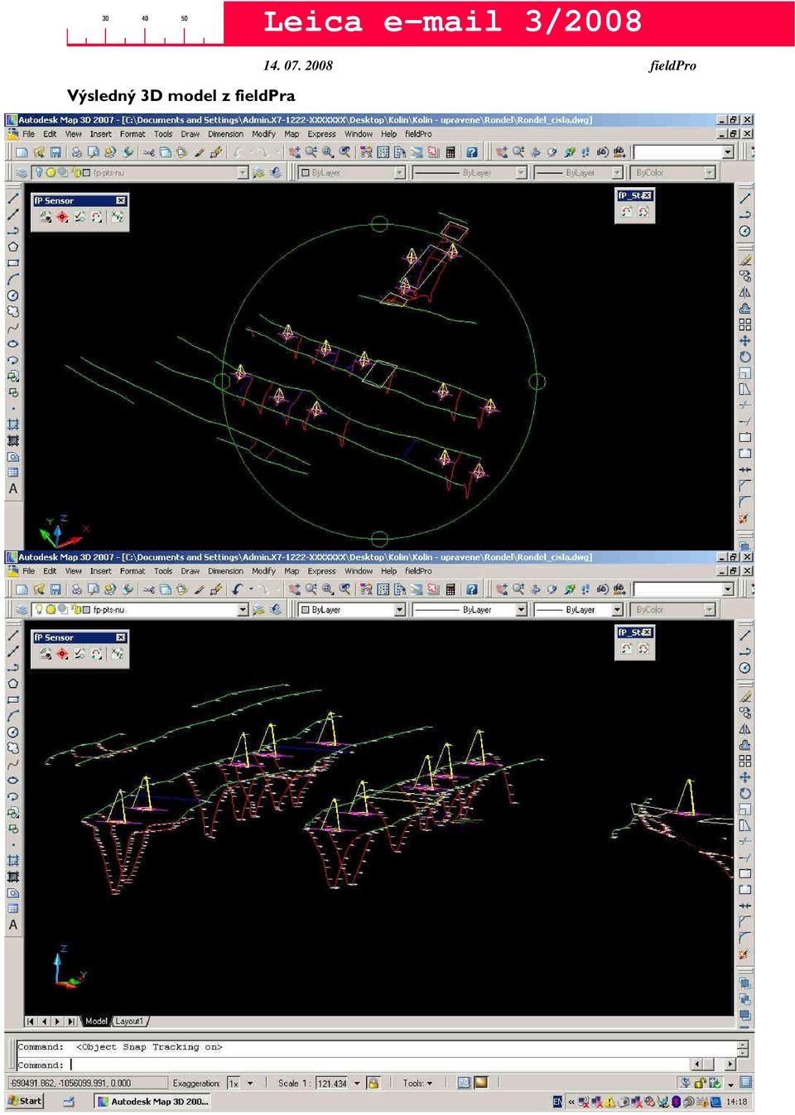Select Zoom Previous in lower window toolbar
The image size is (795, 1115).
point(344,589)
